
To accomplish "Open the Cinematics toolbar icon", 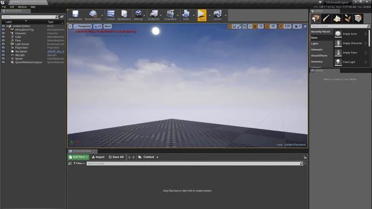I will tap(170, 15).
